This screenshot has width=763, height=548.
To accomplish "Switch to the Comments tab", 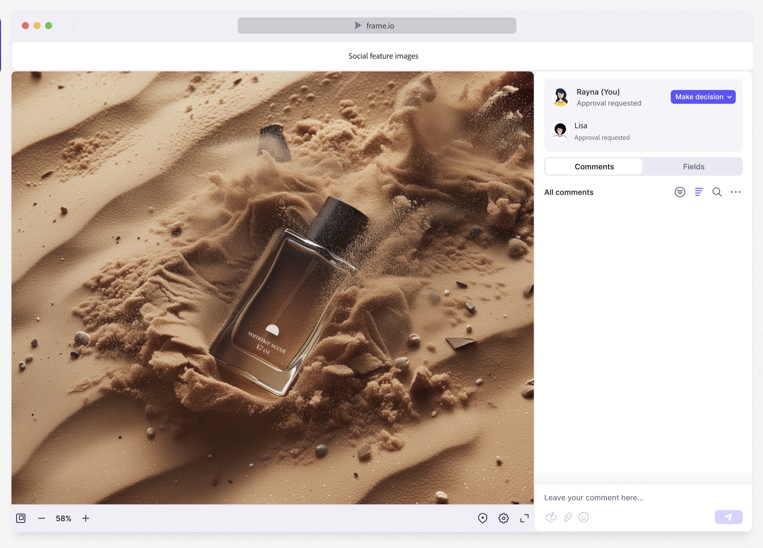I will click(x=594, y=167).
